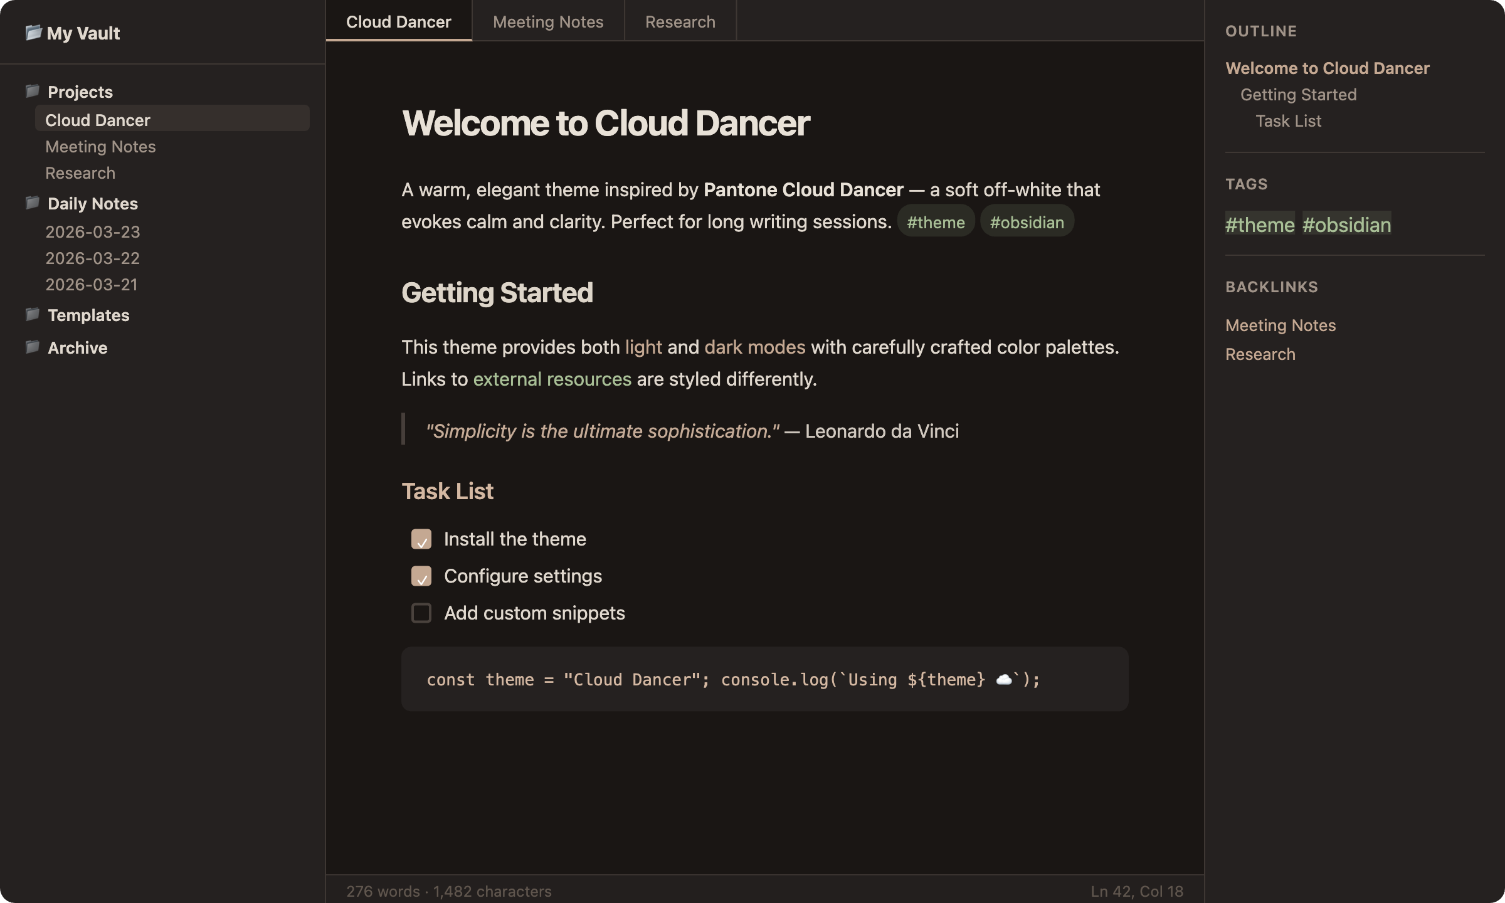The height and width of the screenshot is (903, 1505).
Task: Click the OUTLINE panel header
Action: (1261, 31)
